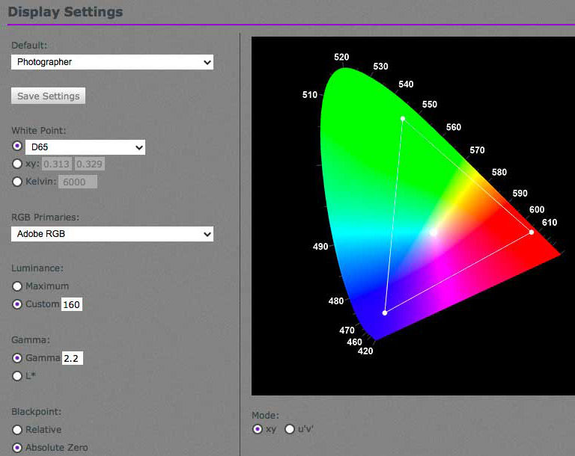Click the Kelvin field showing 6000
The width and height of the screenshot is (575, 456).
78,182
